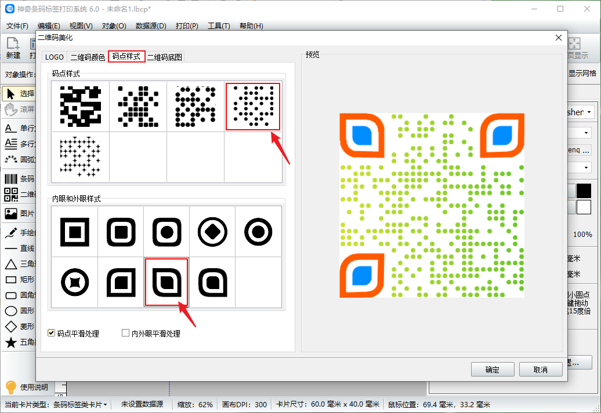Select the freehand drawing tool
The image size is (601, 413).
click(19, 232)
